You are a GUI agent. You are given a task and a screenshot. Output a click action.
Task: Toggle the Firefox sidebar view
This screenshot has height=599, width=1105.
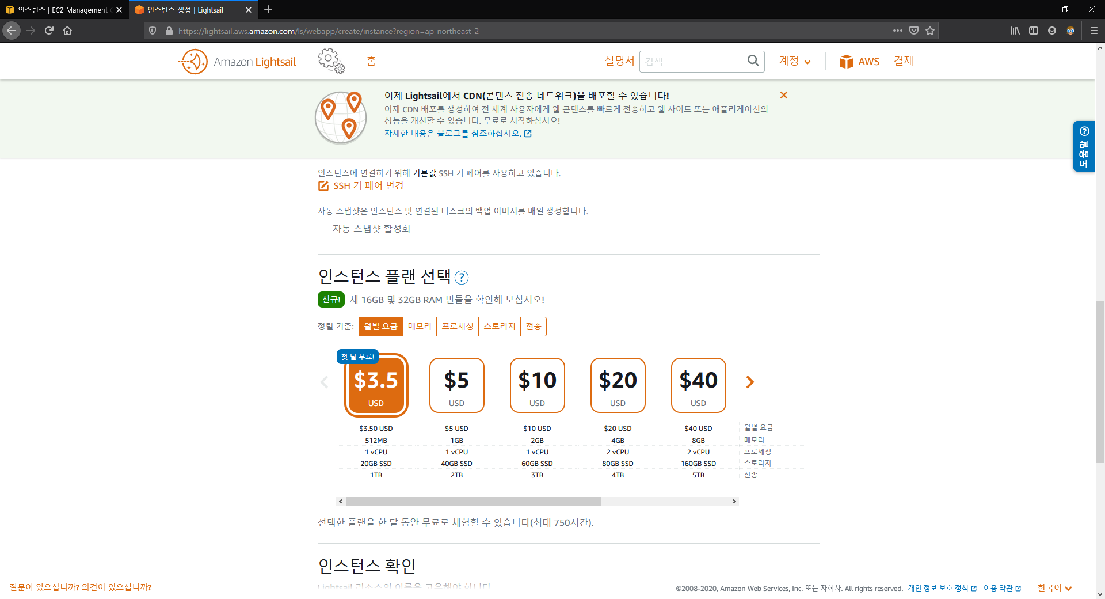(1034, 31)
